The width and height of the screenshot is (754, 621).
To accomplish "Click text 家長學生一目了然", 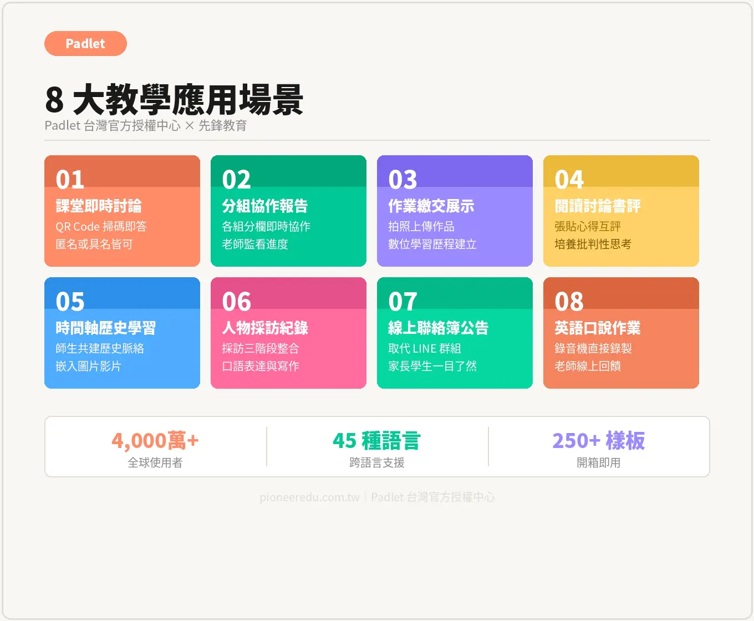I will tap(432, 367).
